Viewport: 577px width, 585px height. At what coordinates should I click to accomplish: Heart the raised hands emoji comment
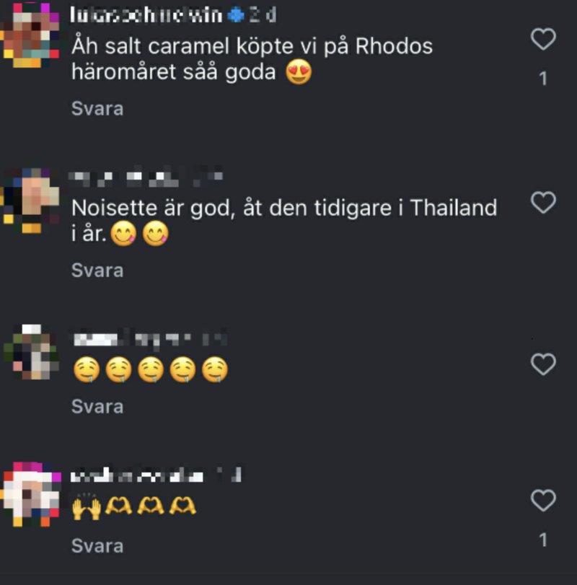tap(543, 501)
